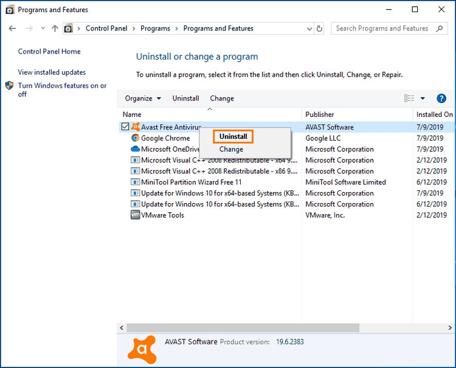Expand the address bar history dropdown

[x=309, y=29]
